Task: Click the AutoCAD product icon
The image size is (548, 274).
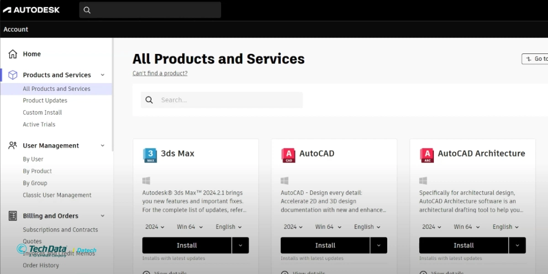Action: (x=288, y=155)
